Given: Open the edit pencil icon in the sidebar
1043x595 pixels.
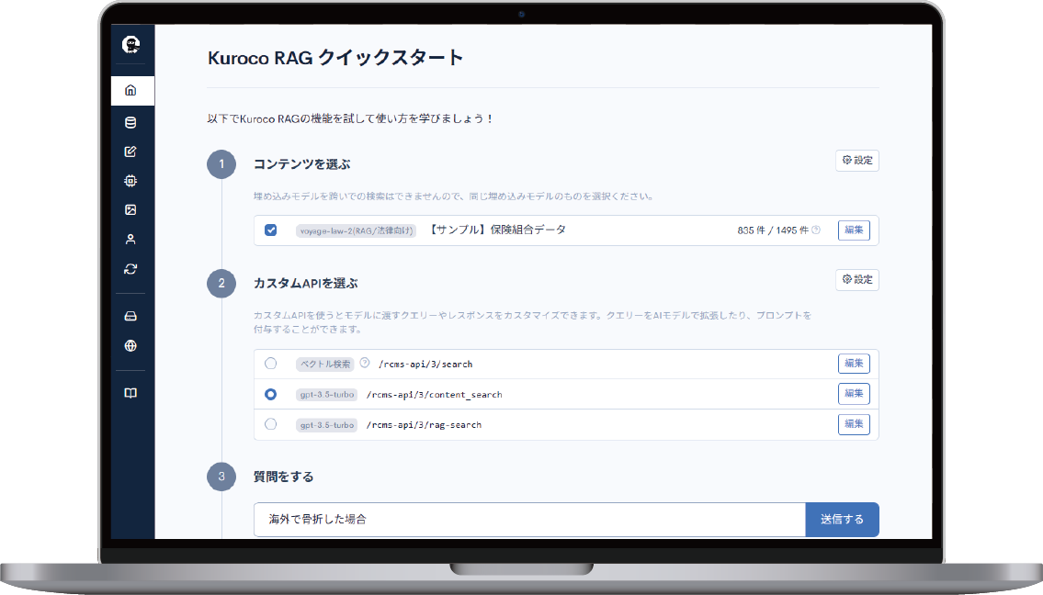Looking at the screenshot, I should point(131,152).
